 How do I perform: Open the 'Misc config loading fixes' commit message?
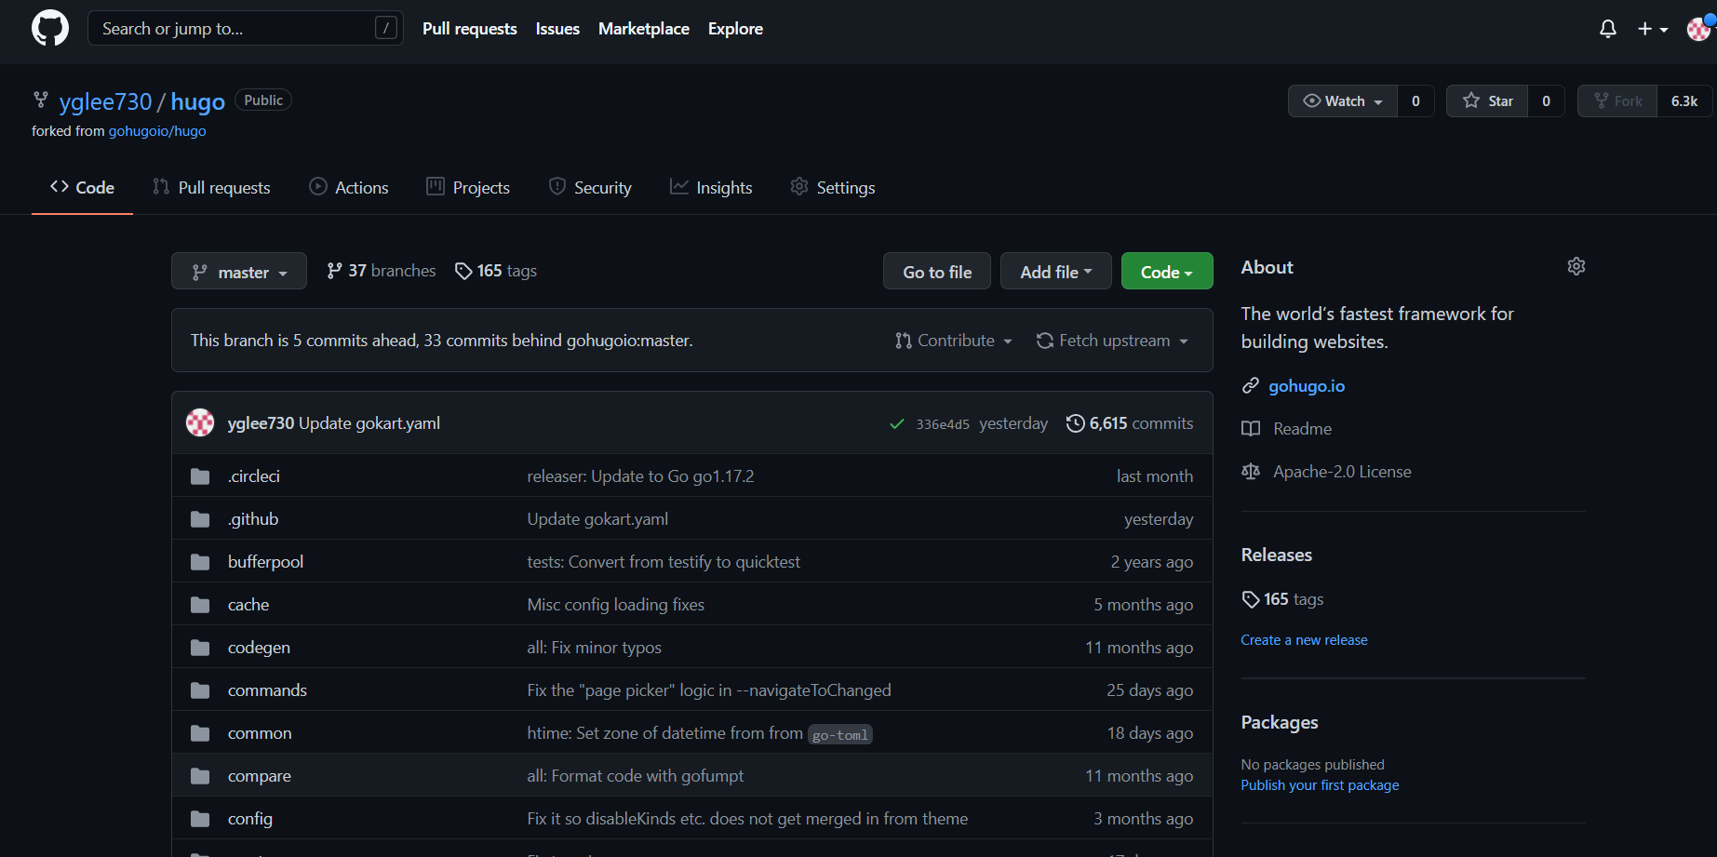(615, 605)
